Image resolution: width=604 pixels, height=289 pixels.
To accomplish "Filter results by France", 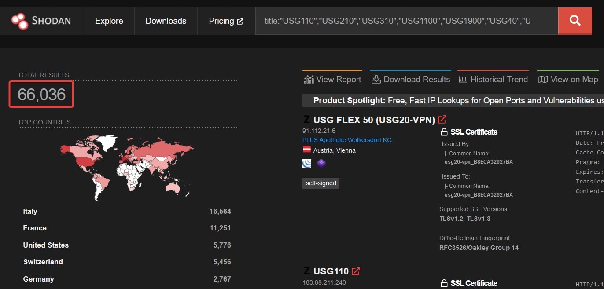I will (35, 228).
